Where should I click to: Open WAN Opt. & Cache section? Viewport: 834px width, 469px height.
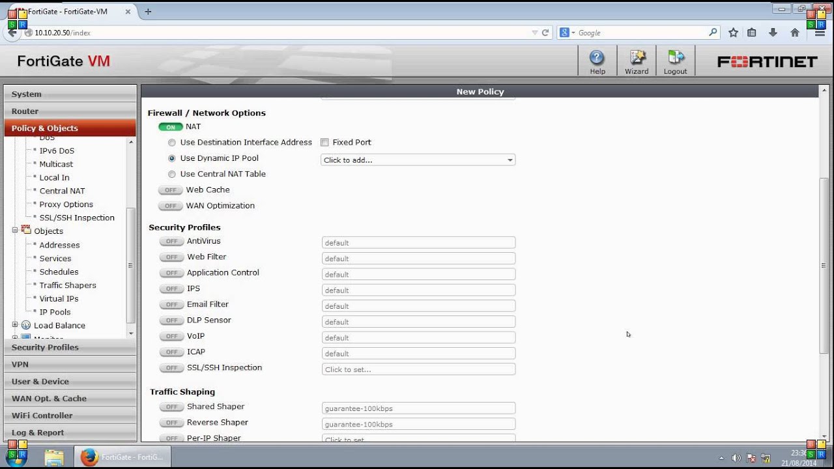pos(70,398)
